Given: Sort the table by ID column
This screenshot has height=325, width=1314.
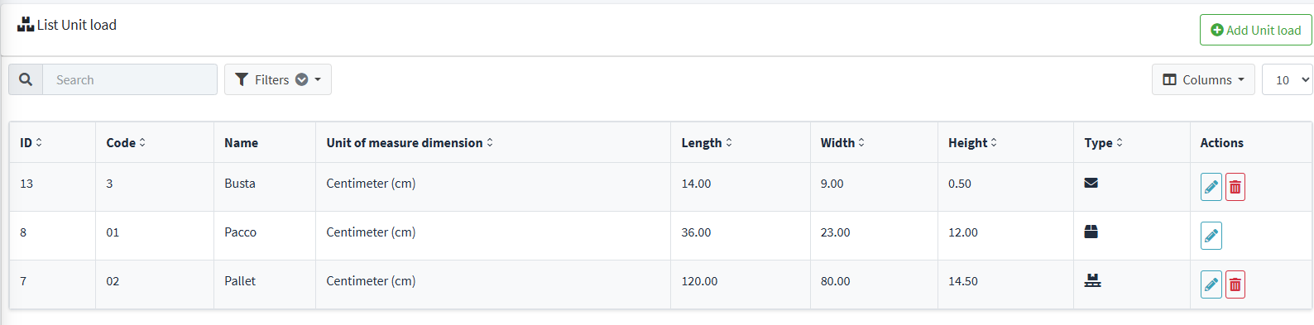Looking at the screenshot, I should click(x=31, y=142).
